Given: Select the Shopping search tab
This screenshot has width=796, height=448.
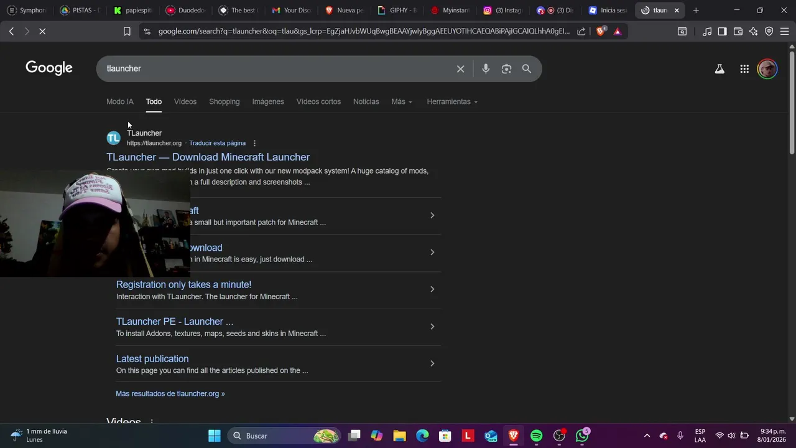Looking at the screenshot, I should tap(224, 101).
